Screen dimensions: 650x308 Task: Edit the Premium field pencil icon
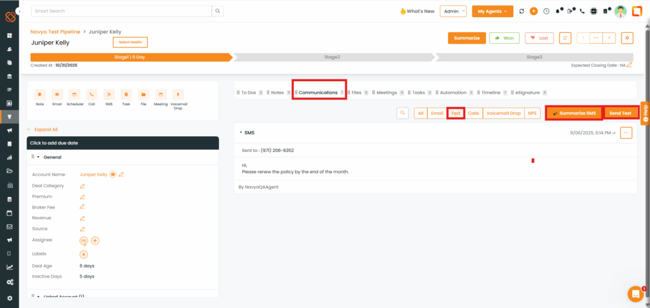[x=82, y=197]
